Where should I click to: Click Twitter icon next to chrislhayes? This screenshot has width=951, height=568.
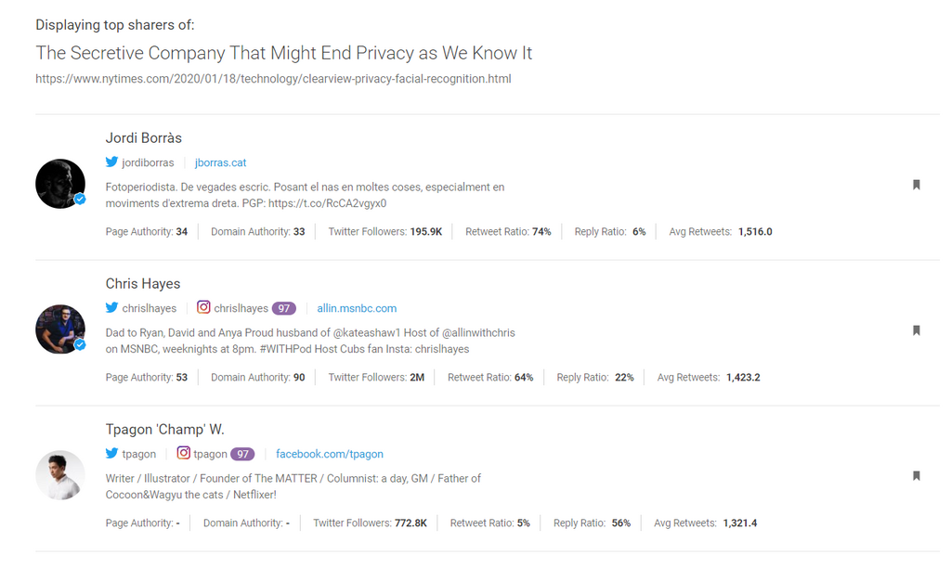pyautogui.click(x=111, y=308)
